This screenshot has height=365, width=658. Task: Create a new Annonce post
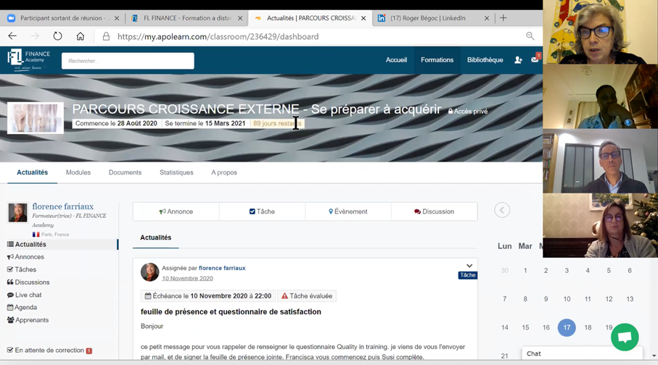point(176,211)
